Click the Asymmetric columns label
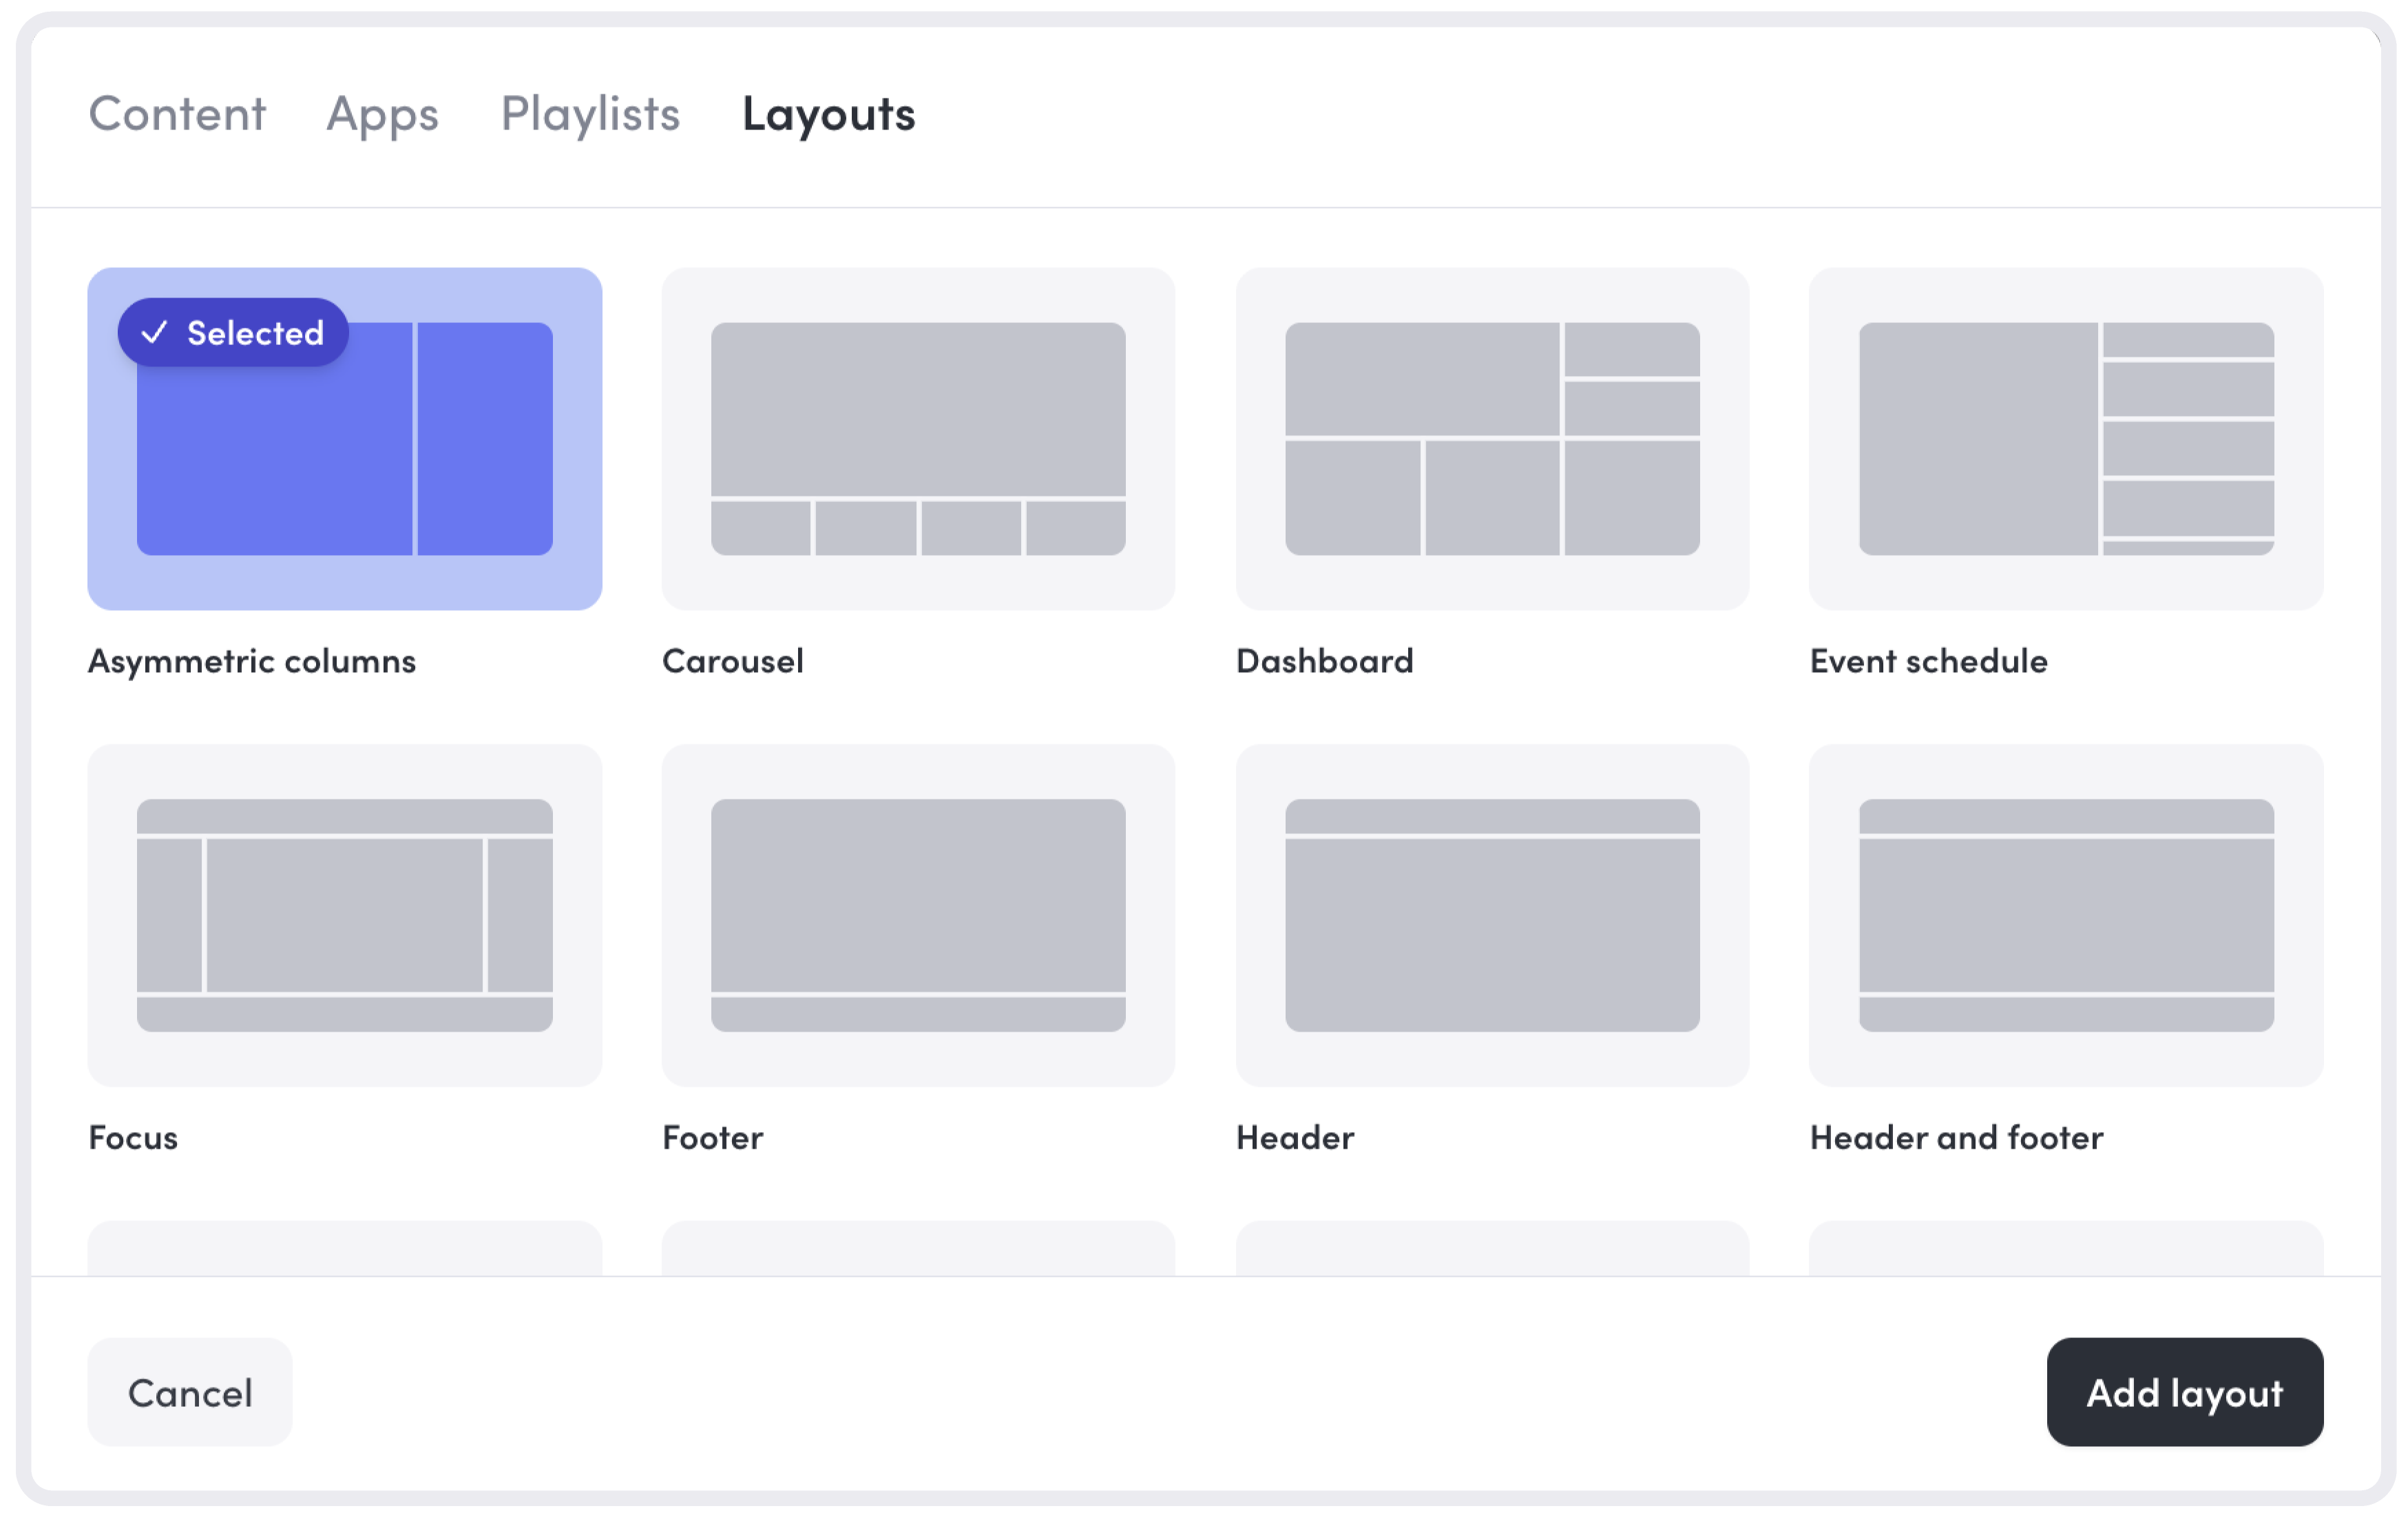The width and height of the screenshot is (2408, 1535). point(252,661)
